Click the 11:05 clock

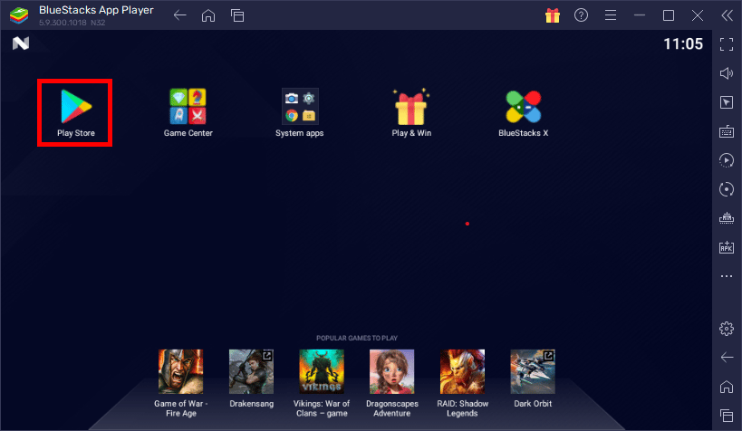click(x=683, y=44)
